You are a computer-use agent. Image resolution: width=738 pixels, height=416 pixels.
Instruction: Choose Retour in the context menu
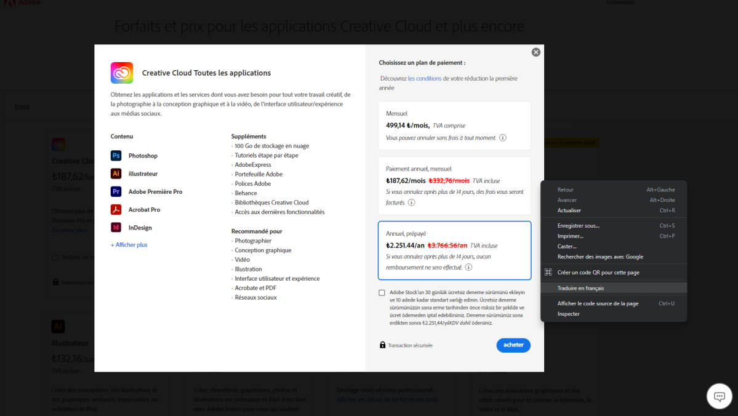point(614,190)
